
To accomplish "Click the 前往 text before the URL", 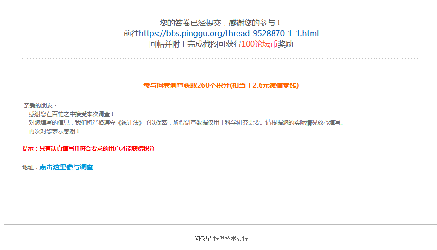I will [131, 34].
